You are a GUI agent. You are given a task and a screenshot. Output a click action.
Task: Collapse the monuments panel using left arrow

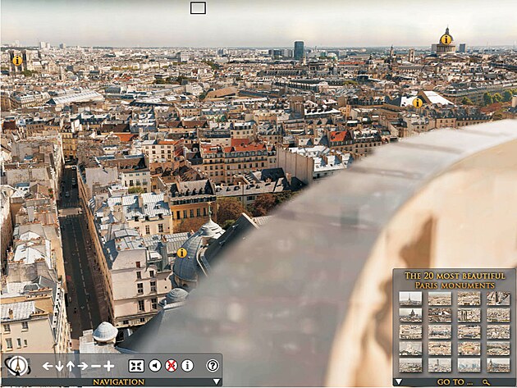tap(398, 381)
